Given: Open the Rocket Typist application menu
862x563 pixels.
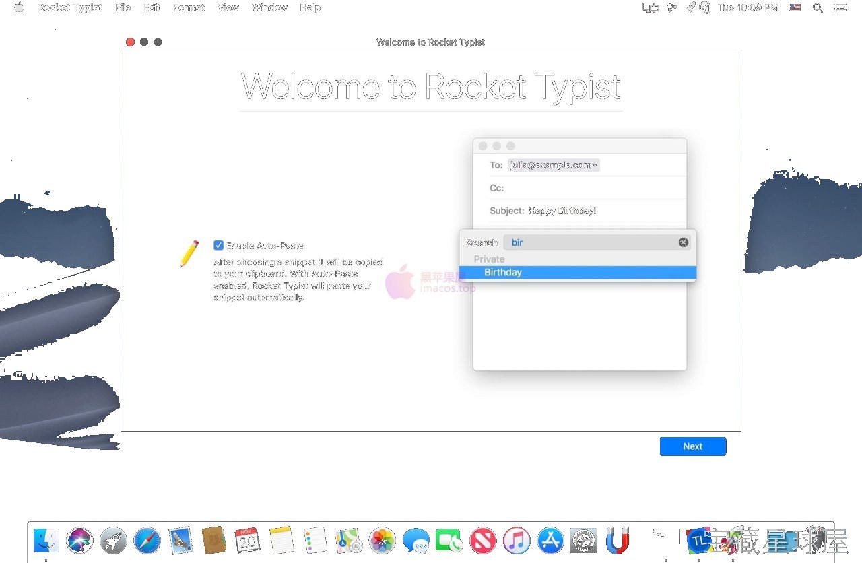Looking at the screenshot, I should click(x=70, y=8).
